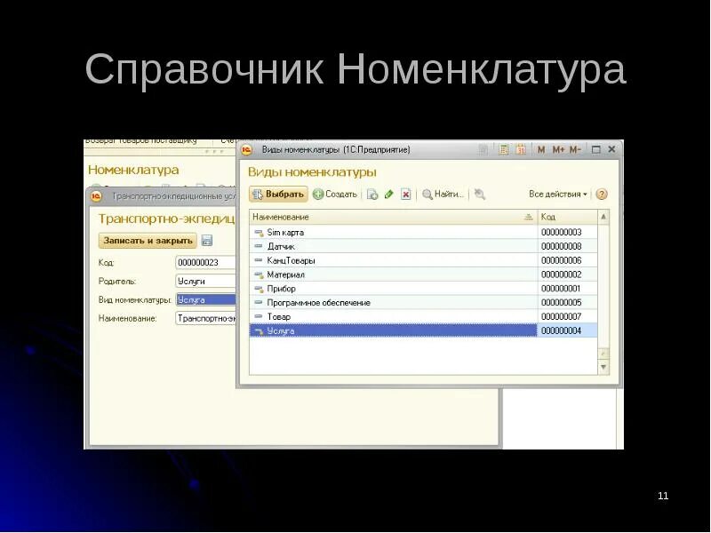This screenshot has height=533, width=711.
Task: Open the Найти search
Action: (x=443, y=194)
